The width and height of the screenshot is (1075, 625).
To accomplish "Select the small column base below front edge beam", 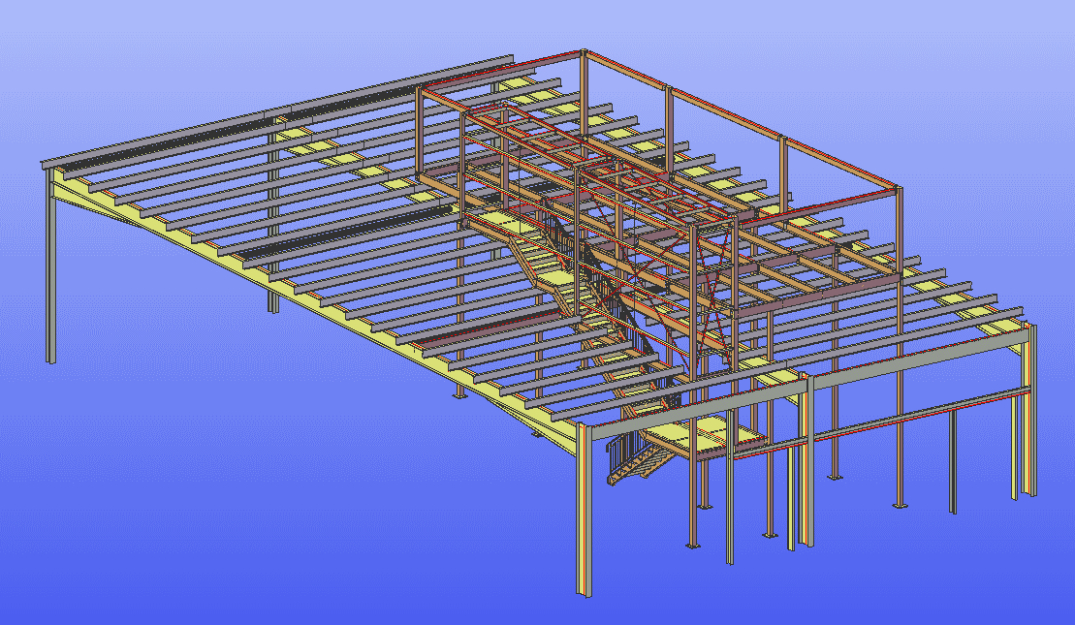I will point(460,393).
